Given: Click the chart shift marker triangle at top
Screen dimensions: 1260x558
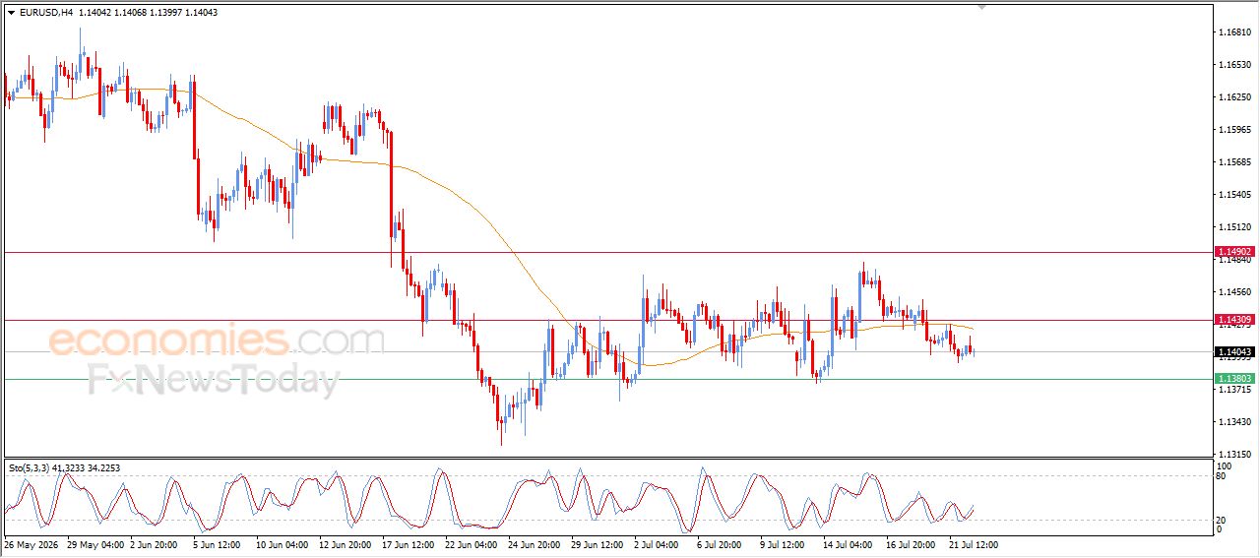Looking at the screenshot, I should [980, 8].
